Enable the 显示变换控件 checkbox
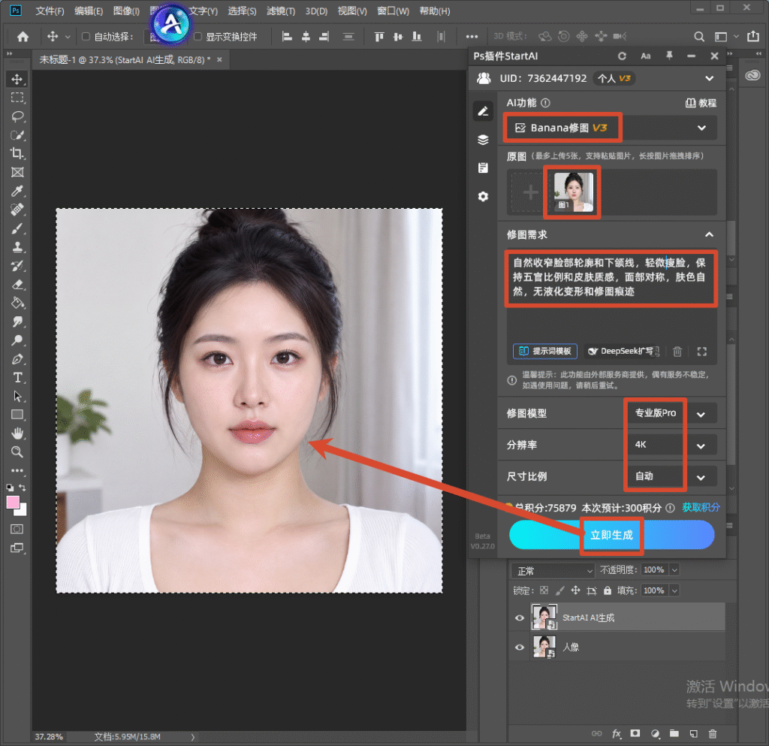 (198, 36)
